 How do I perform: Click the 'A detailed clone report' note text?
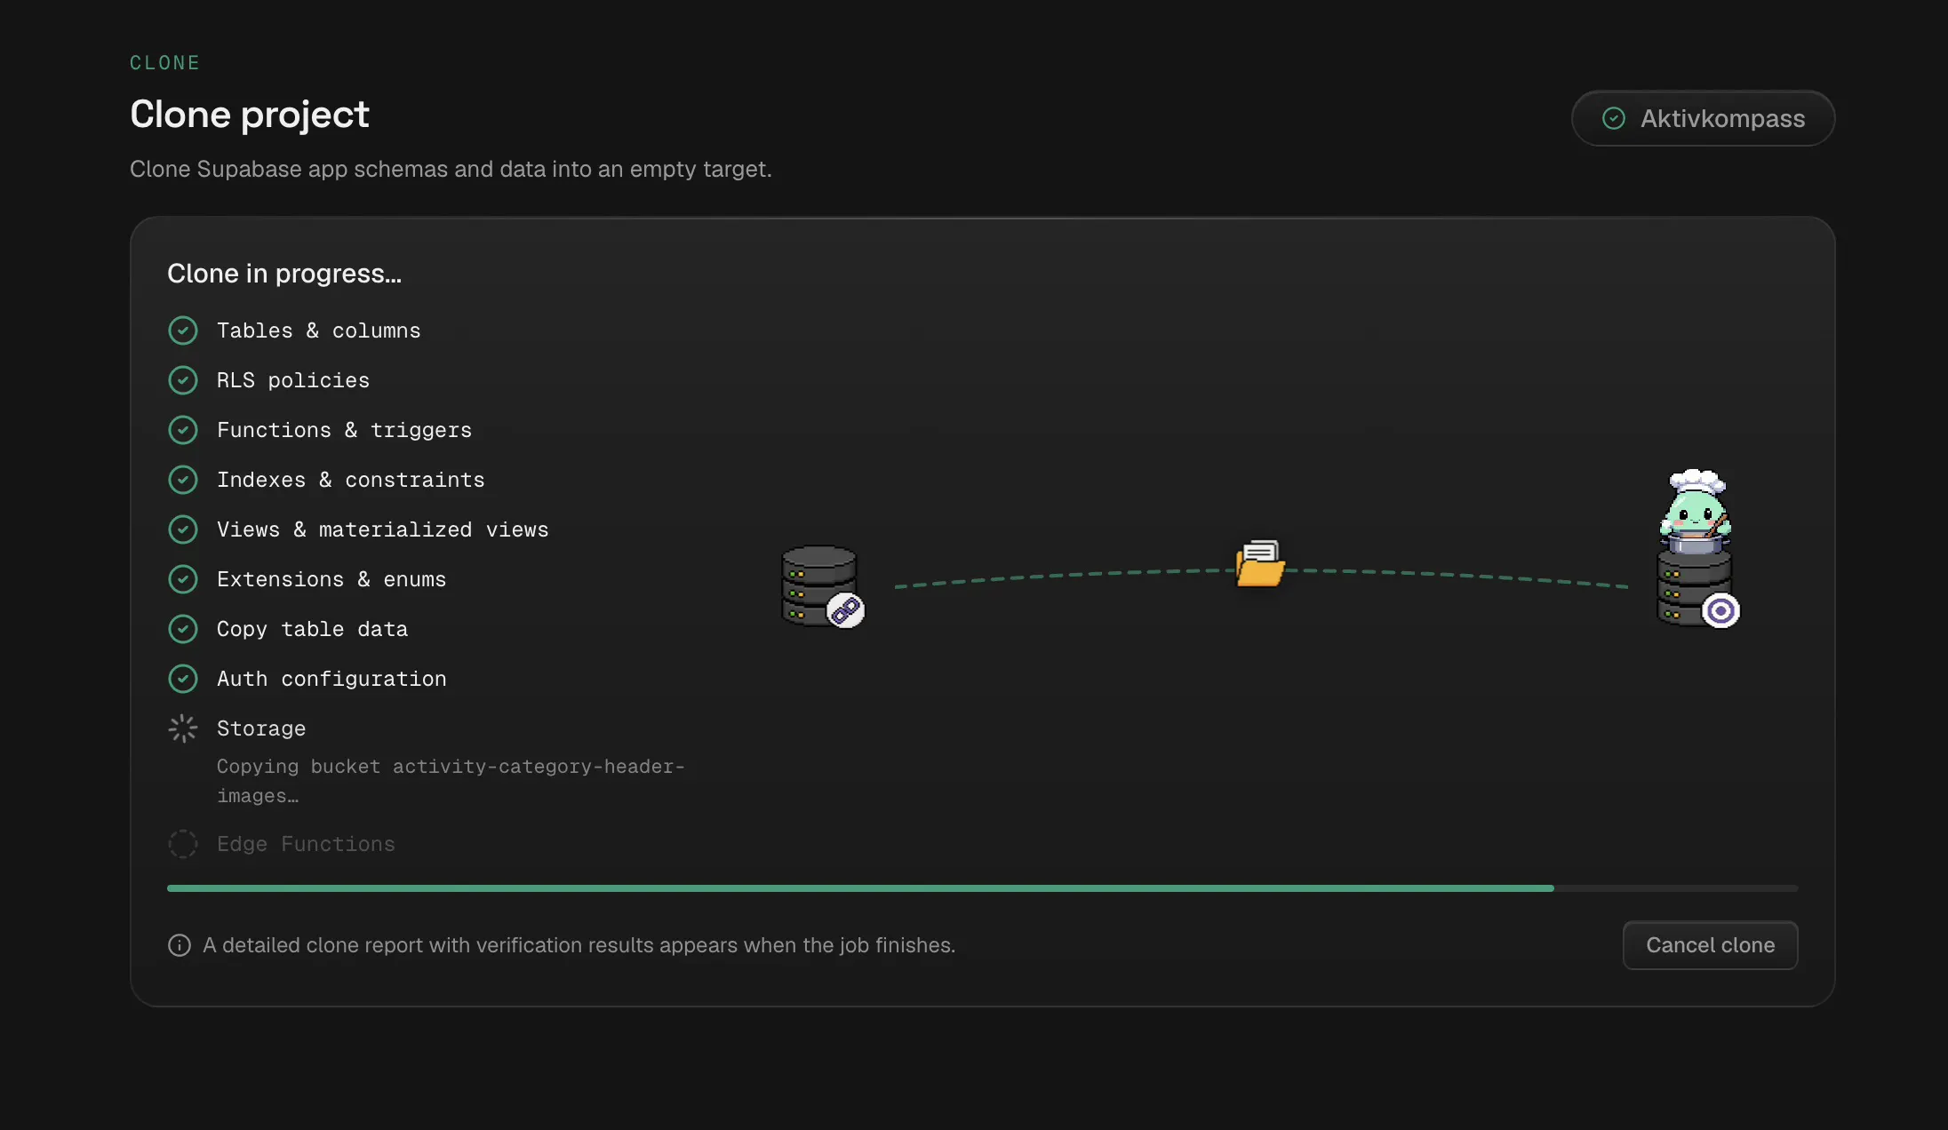(579, 945)
